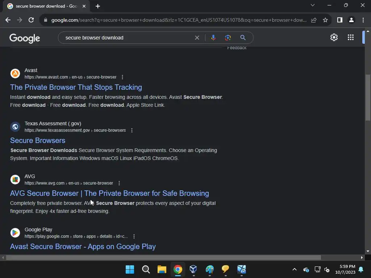Open taskbar clock showing 5:59 PM
The image size is (371, 278).
tap(345, 269)
